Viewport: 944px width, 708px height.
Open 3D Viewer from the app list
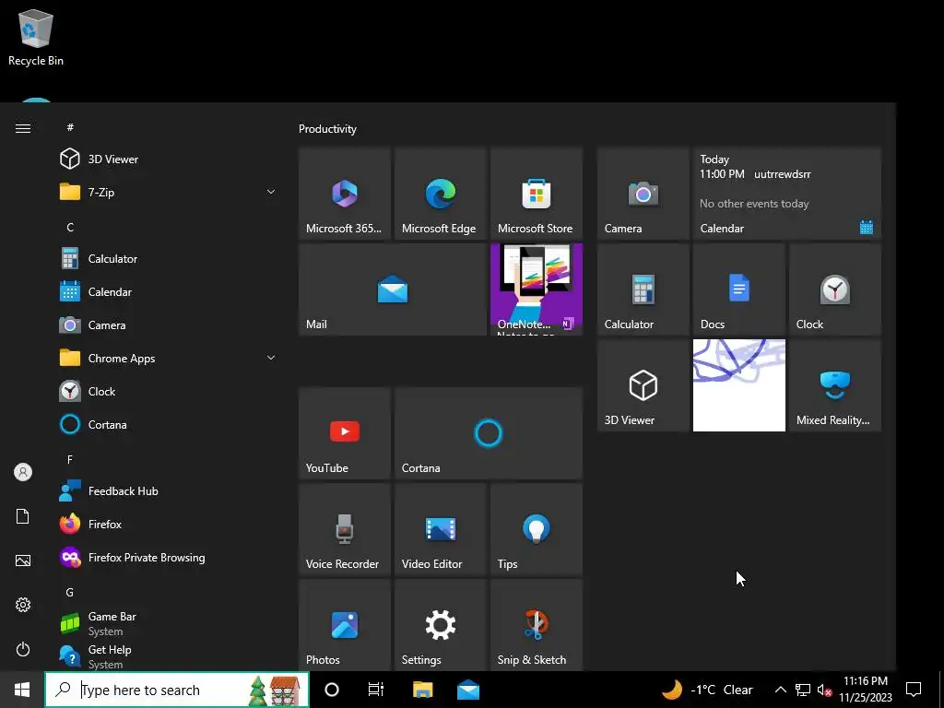point(169,159)
